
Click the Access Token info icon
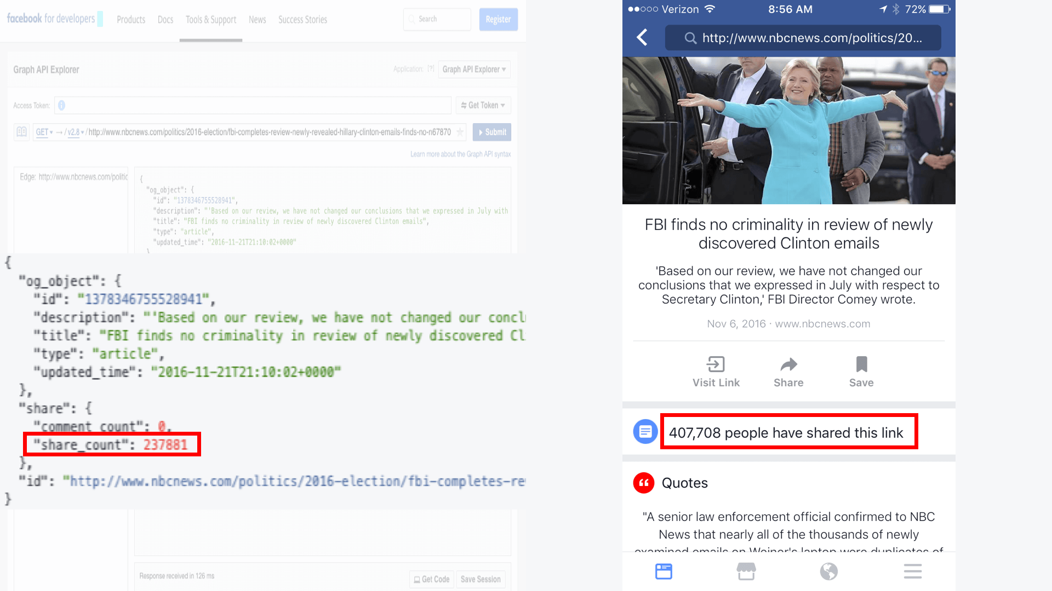click(63, 106)
